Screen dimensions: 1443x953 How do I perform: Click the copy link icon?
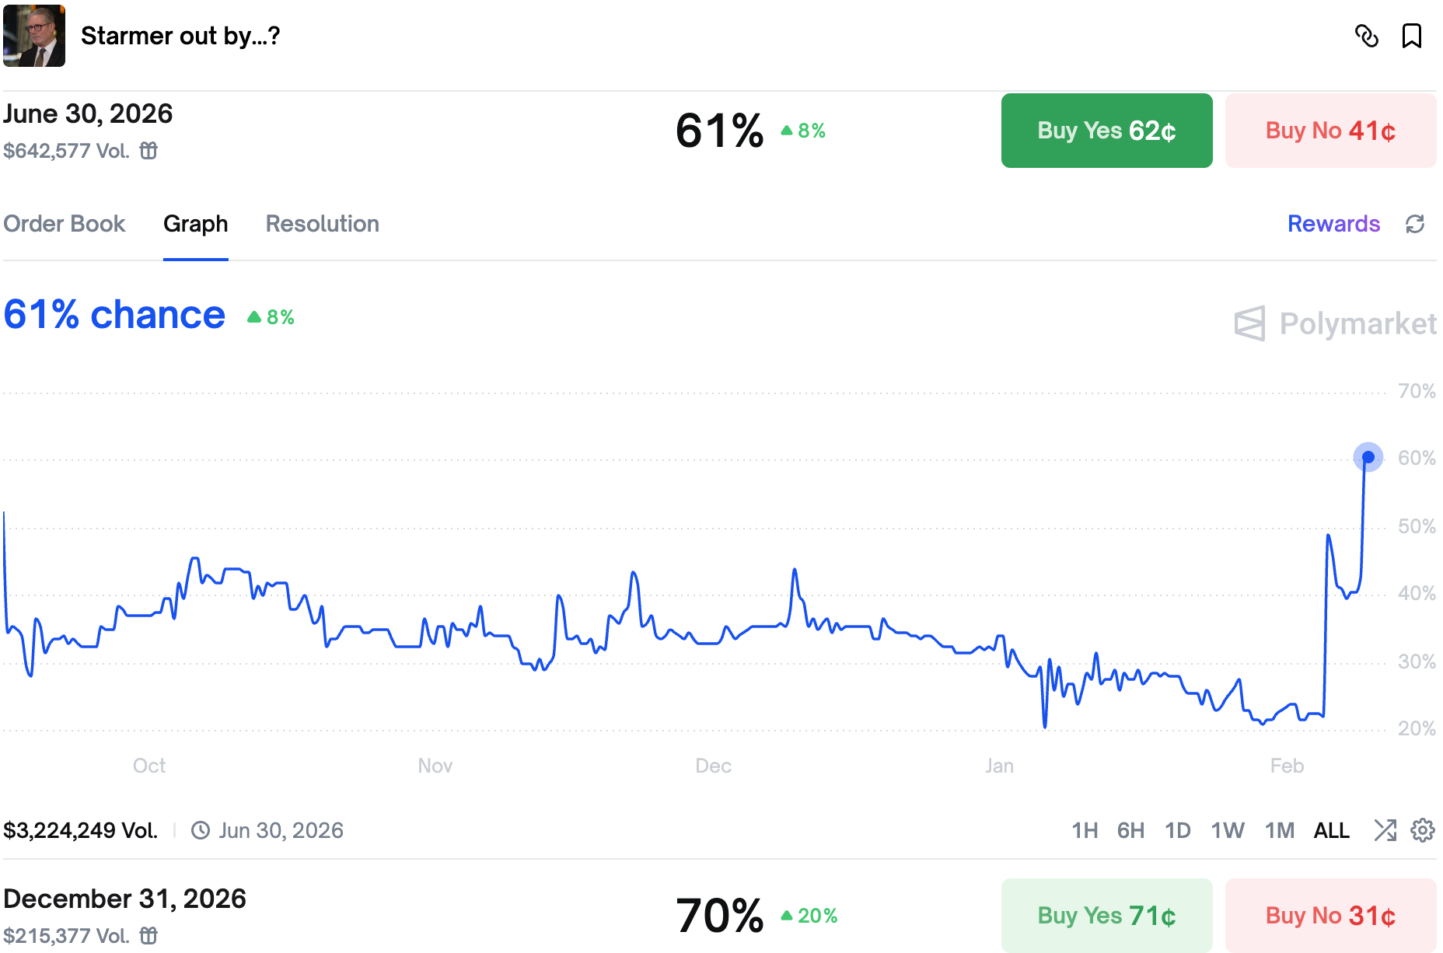1366,36
